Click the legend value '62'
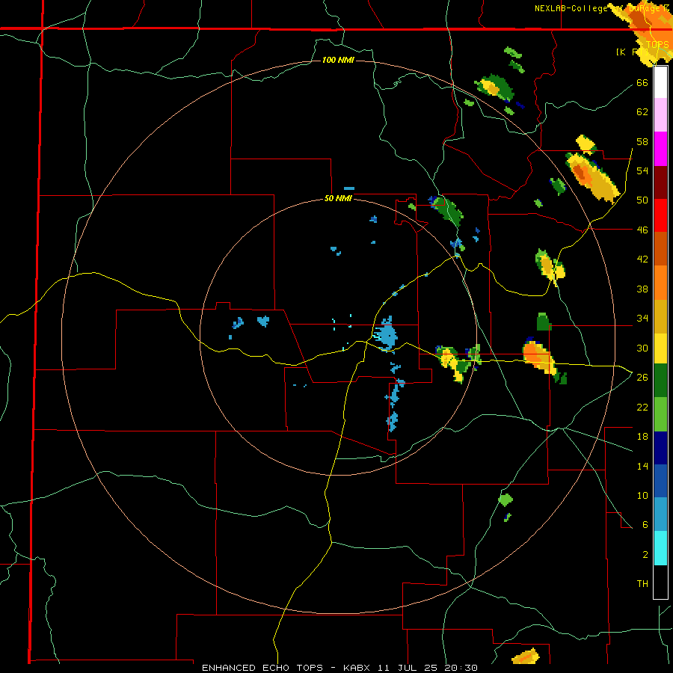Screen dimensions: 673x673 (x=642, y=111)
